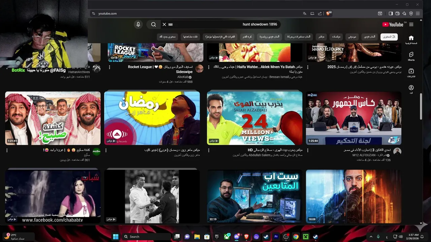Open the volume control in system tray
The image size is (431, 242).
[400, 237]
